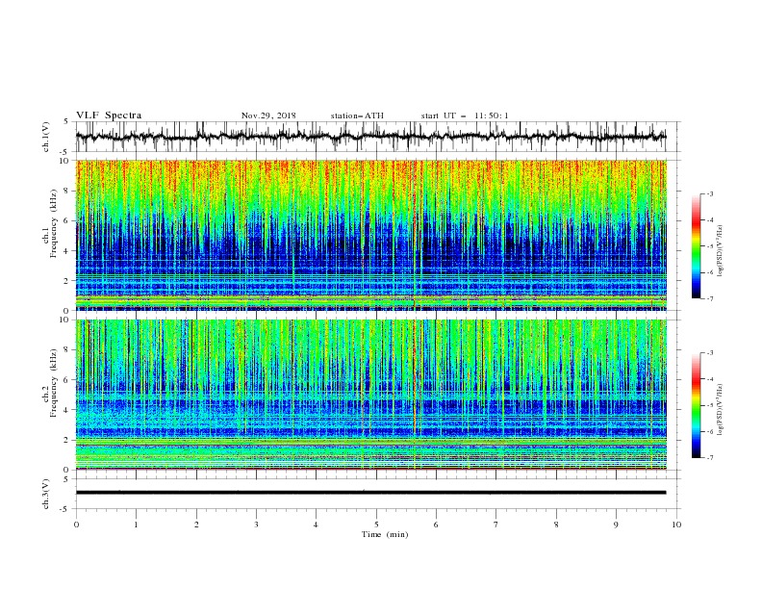Click the "8" kHz tick of ch.2 spectrogram
Screen dimensions: 762x589
pos(67,350)
